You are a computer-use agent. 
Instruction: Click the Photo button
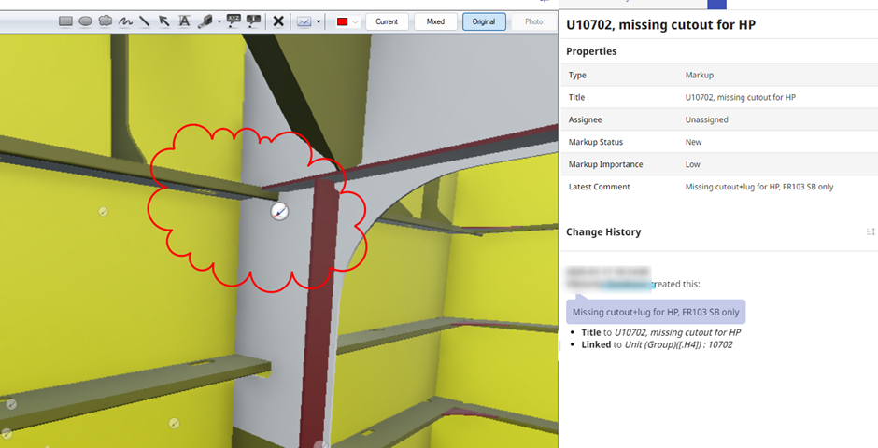click(533, 21)
